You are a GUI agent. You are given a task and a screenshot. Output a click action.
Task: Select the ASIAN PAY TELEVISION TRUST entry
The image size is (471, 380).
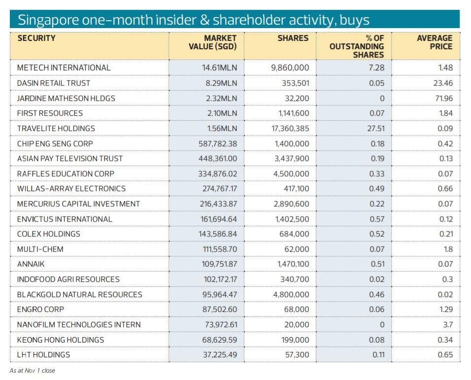tap(70, 158)
